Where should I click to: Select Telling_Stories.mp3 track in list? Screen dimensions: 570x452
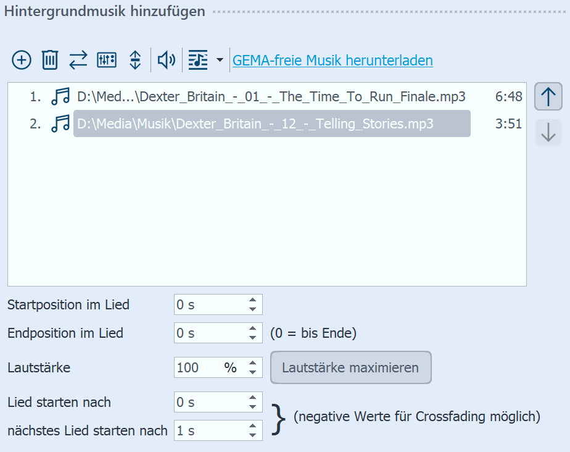(x=271, y=124)
